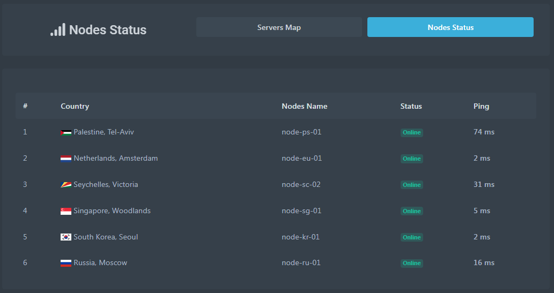Click the # column header
Viewport: 554px width, 293px height.
coord(25,106)
